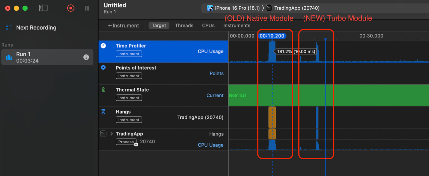Click the Hangs label in the TradingApp row
Screen dimensions: 429x176
tap(216, 134)
